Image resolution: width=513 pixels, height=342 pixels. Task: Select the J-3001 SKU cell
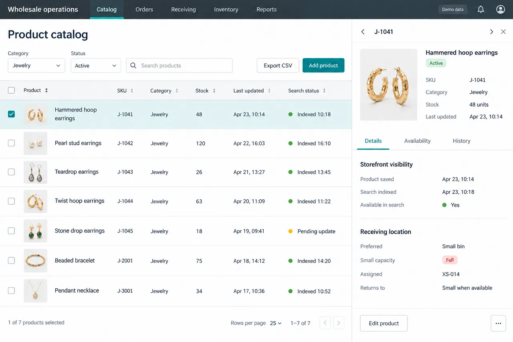coord(125,291)
